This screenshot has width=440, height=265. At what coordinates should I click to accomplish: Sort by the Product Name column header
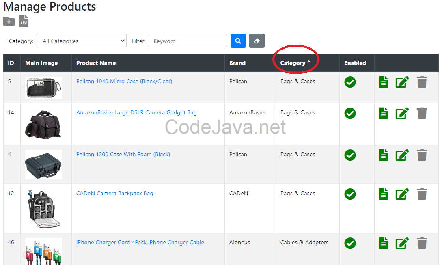96,63
